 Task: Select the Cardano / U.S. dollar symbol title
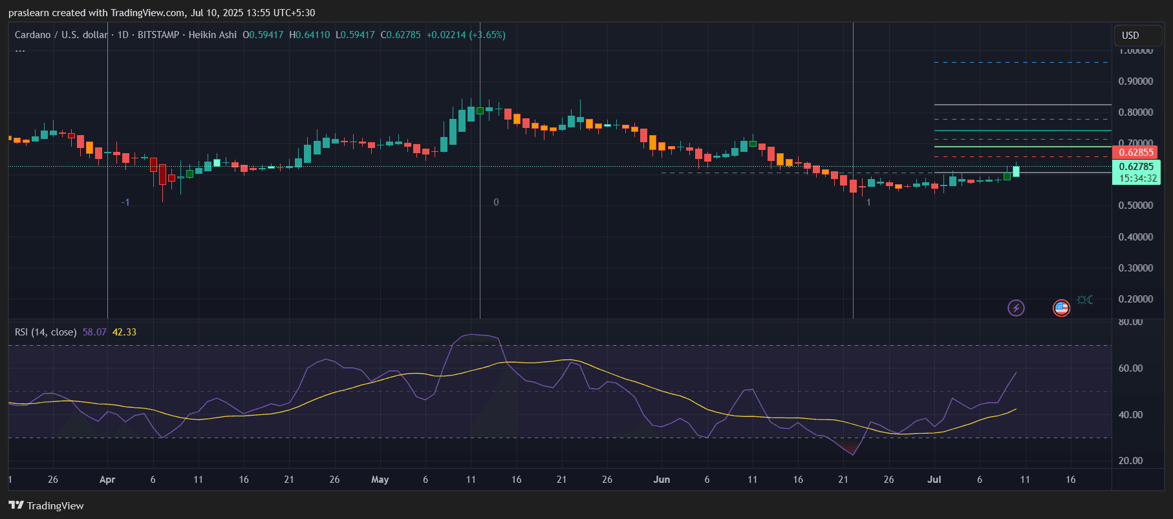(61, 35)
